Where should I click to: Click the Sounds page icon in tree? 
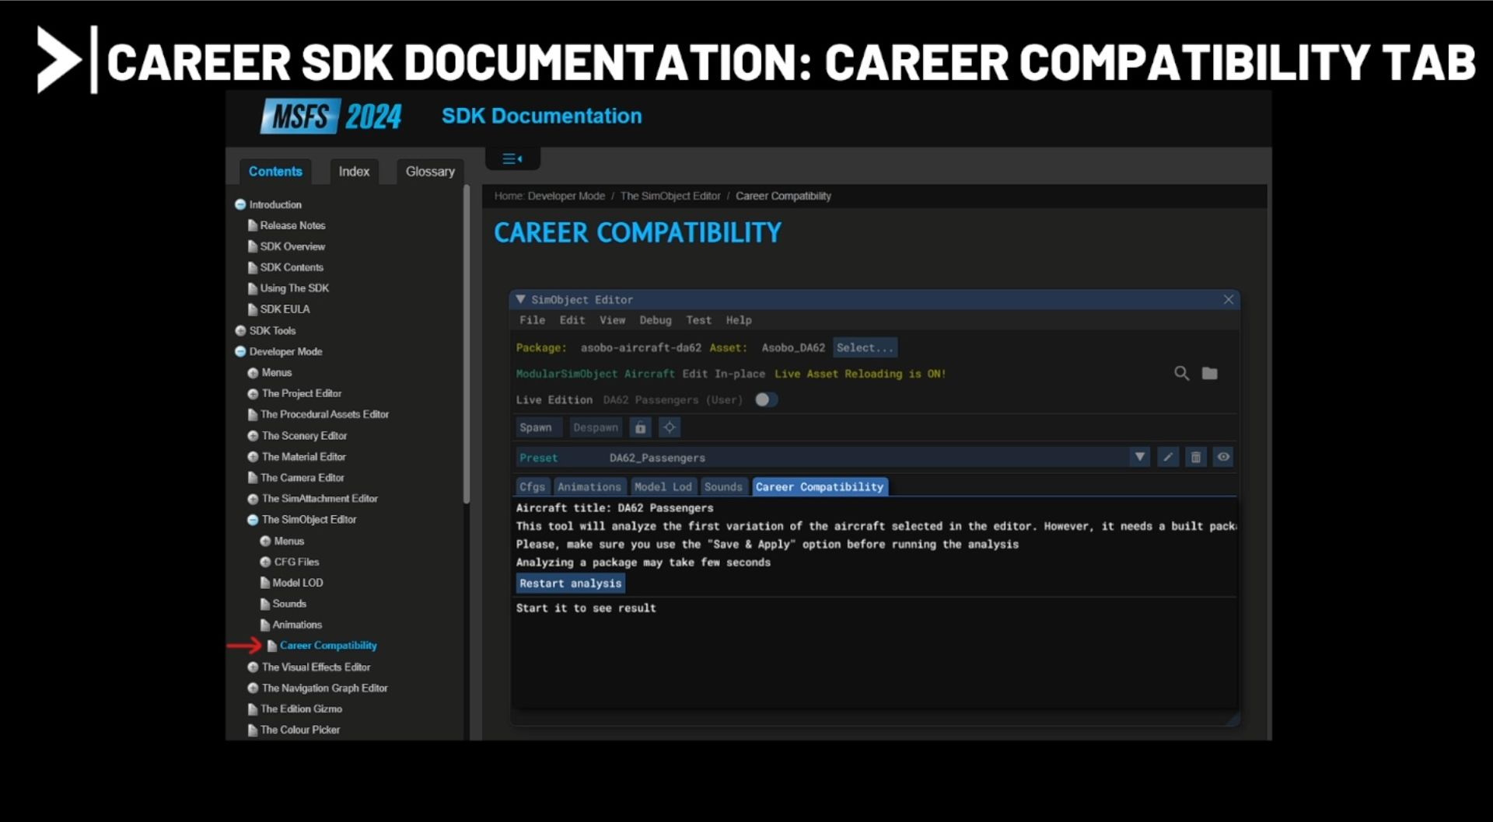click(264, 604)
